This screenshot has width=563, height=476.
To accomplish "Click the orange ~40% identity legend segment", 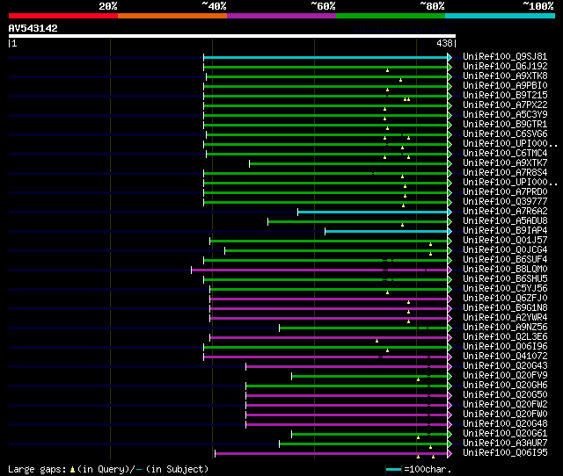I will 172,16.
